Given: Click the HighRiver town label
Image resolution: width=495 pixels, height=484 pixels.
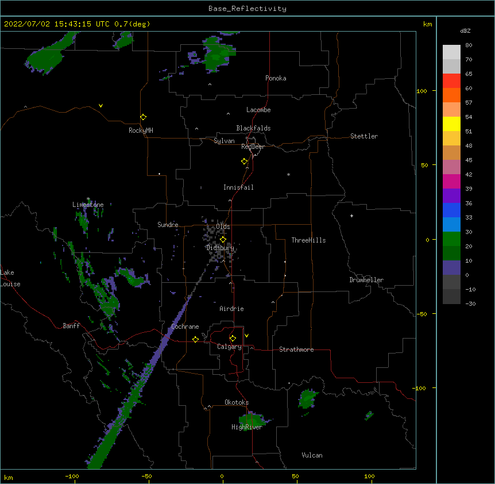Looking at the screenshot, I should (x=246, y=427).
